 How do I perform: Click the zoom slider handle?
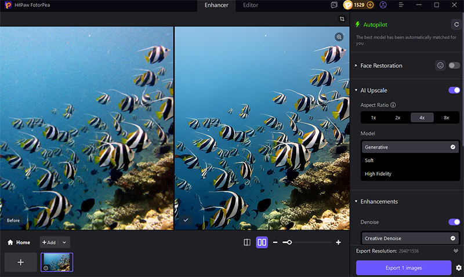[289, 242]
